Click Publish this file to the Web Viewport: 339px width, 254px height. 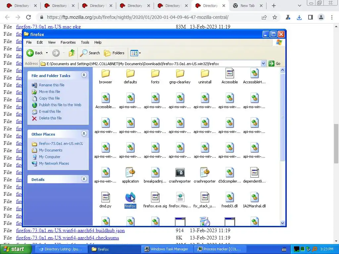(60, 105)
